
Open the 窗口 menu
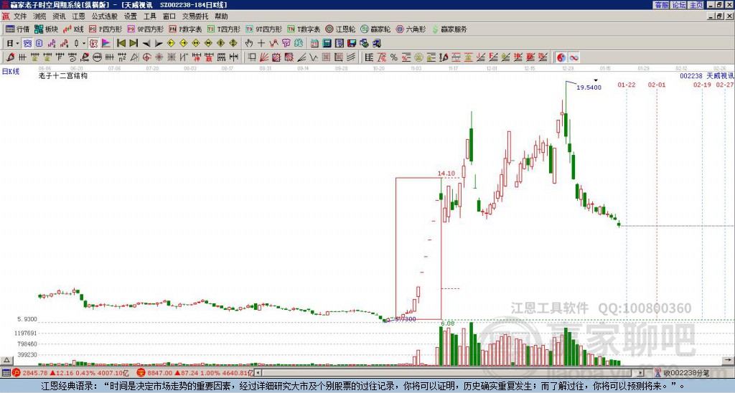tap(169, 16)
